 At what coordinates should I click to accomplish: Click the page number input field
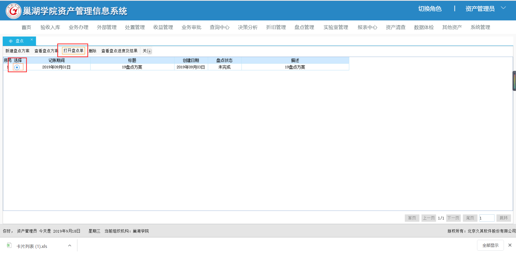pyautogui.click(x=486, y=218)
